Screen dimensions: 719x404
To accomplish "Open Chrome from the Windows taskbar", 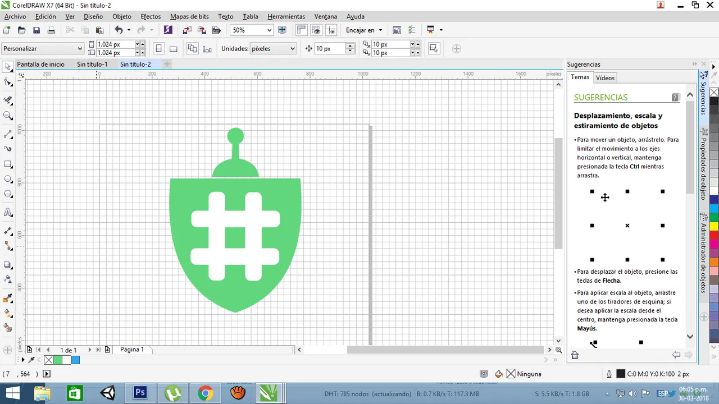I will pyautogui.click(x=205, y=393).
